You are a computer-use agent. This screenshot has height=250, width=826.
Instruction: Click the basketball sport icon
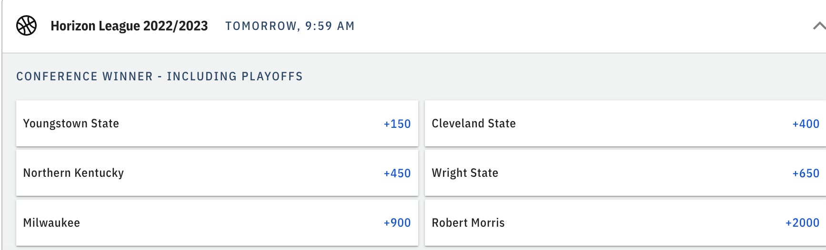27,26
